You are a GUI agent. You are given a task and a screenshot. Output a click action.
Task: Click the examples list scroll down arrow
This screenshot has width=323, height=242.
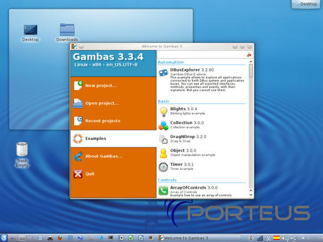pyautogui.click(x=251, y=195)
